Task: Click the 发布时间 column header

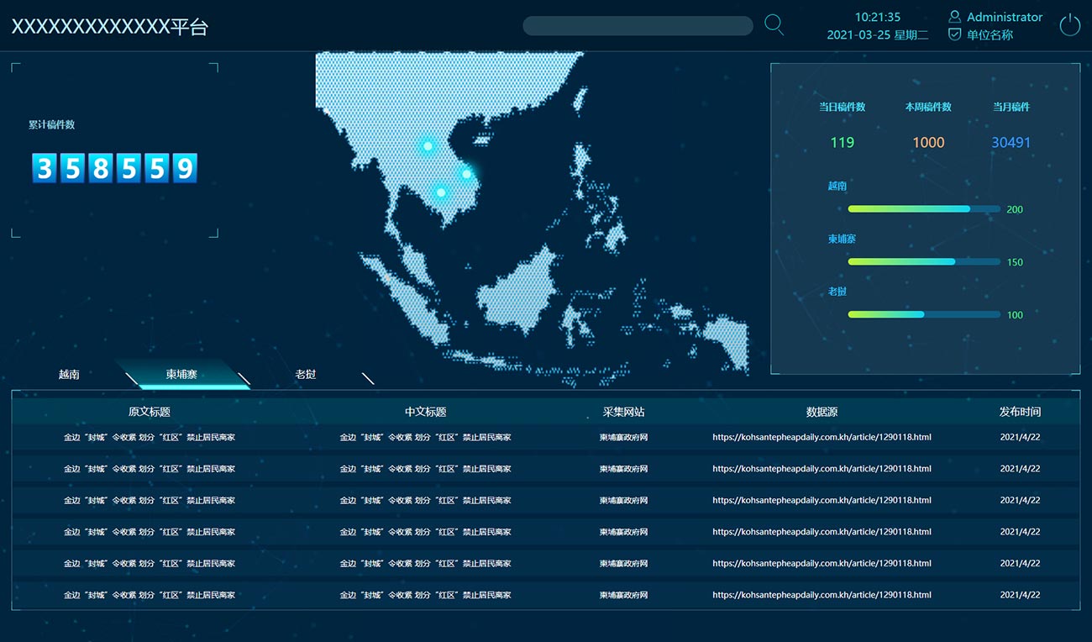Action: (1020, 412)
